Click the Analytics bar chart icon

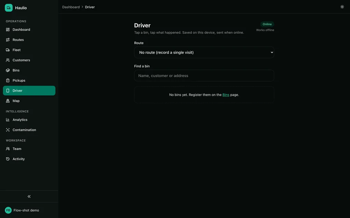pos(8,120)
